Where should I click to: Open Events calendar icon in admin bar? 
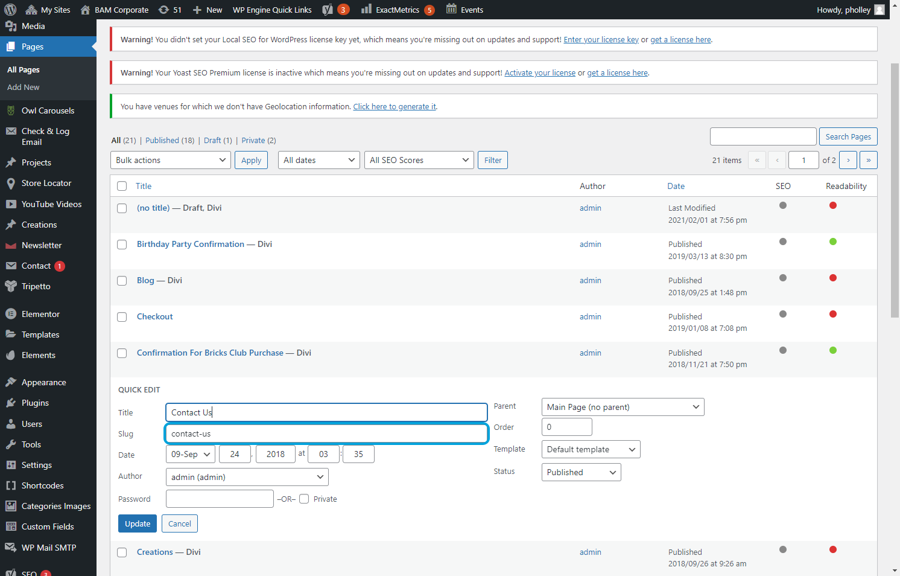[451, 9]
